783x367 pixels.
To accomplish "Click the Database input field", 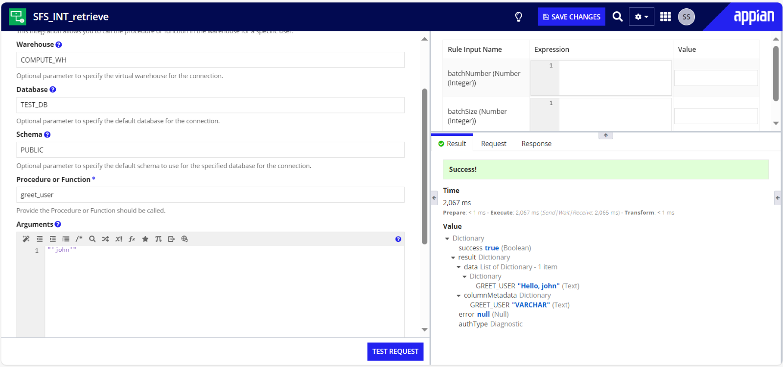I will (210, 105).
